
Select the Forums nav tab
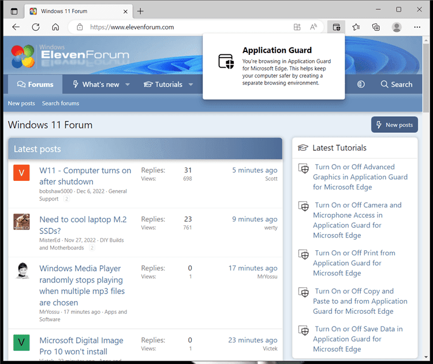click(x=35, y=84)
